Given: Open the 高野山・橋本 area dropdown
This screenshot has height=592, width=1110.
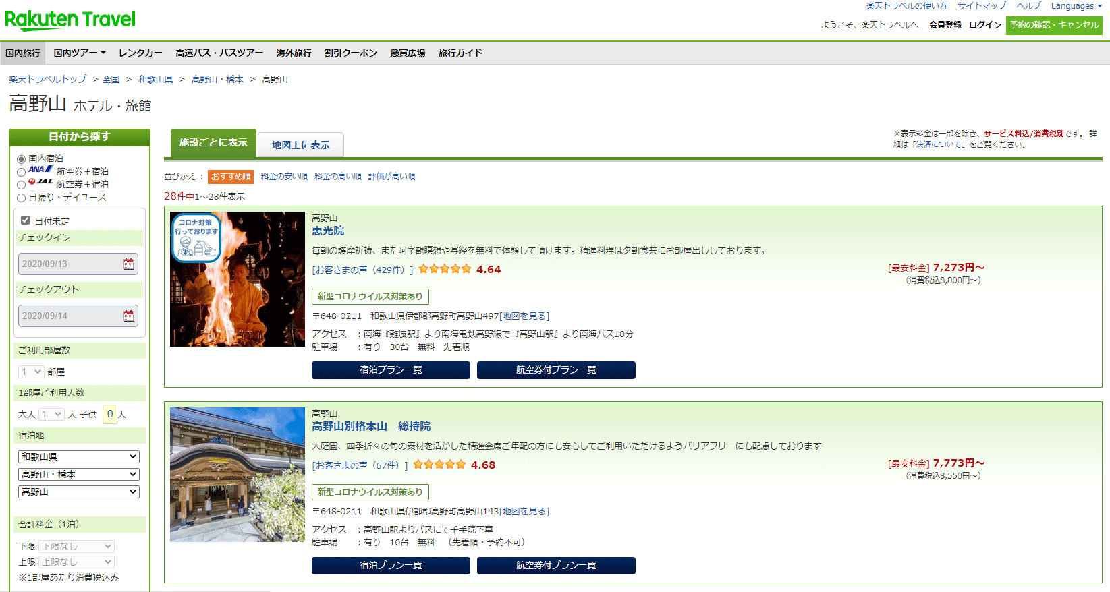Looking at the screenshot, I should click(x=79, y=474).
